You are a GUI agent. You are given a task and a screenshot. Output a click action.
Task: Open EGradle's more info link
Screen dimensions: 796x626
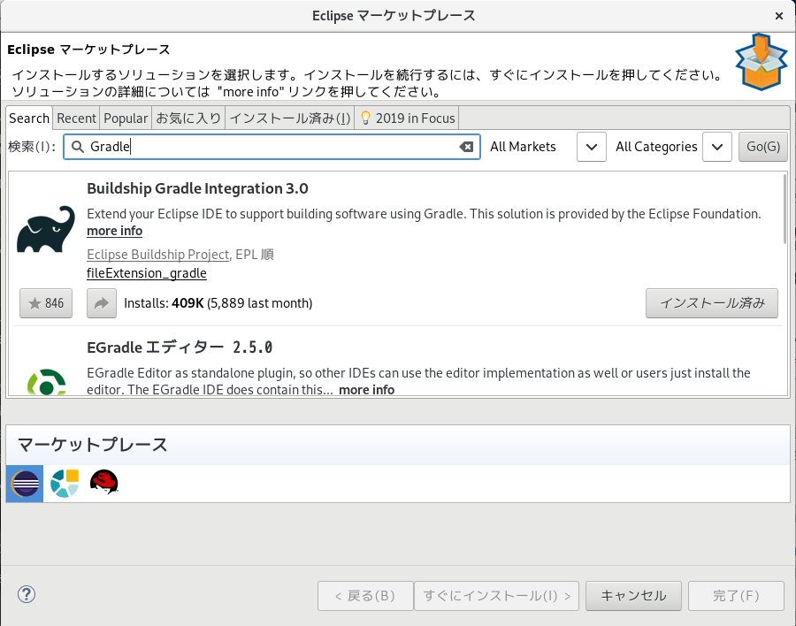(x=366, y=390)
